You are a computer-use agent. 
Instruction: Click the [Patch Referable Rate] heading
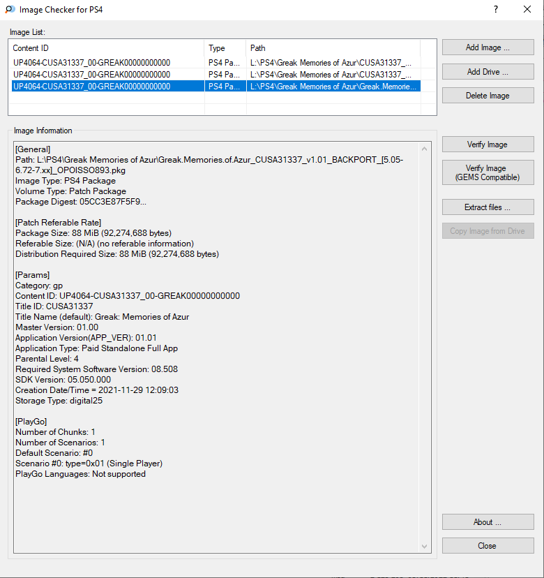[58, 223]
